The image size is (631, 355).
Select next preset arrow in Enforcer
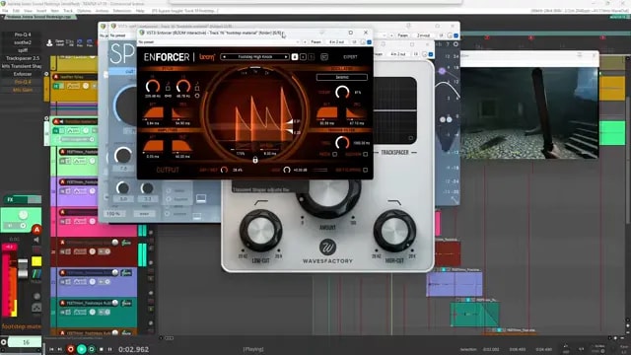(286, 57)
